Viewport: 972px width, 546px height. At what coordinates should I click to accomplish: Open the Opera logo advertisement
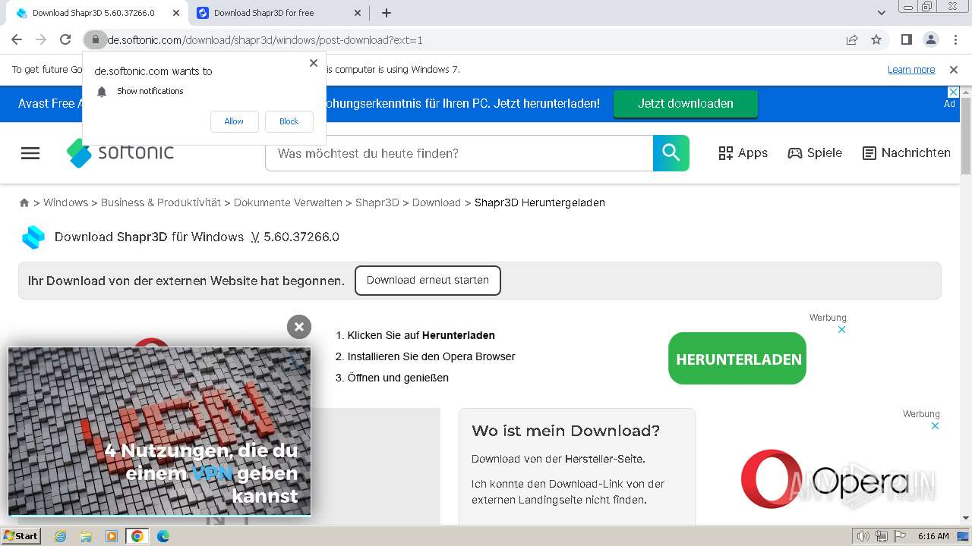point(825,479)
